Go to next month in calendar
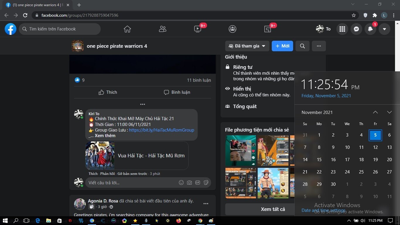Screen dimensions: 400x225 click(389, 112)
